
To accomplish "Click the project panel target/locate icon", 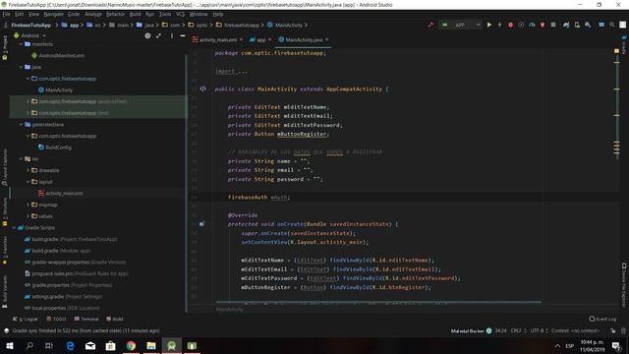I will pyautogui.click(x=147, y=35).
